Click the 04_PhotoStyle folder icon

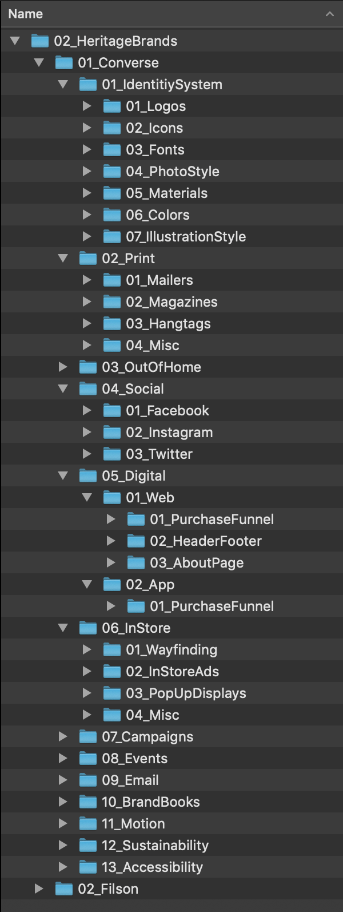coord(112,171)
